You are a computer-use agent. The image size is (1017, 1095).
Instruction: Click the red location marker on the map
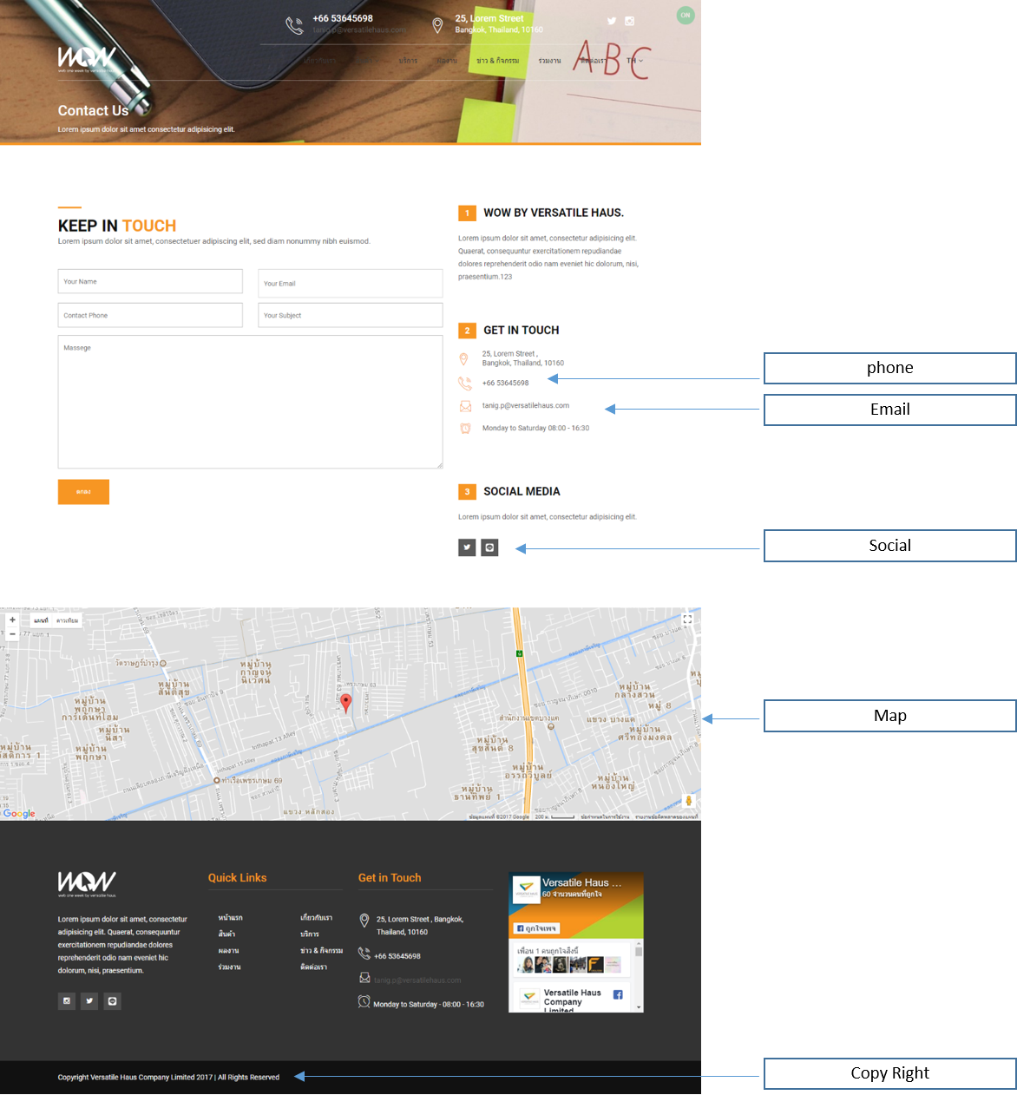345,704
